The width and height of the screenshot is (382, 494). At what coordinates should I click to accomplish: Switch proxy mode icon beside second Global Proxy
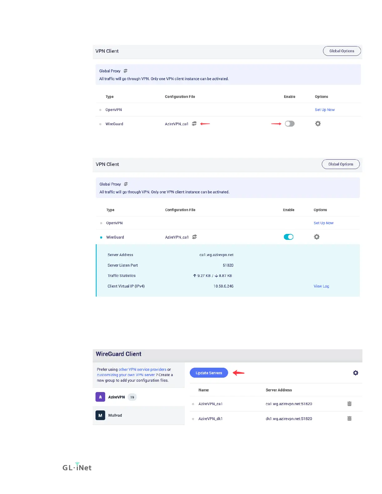tap(126, 184)
